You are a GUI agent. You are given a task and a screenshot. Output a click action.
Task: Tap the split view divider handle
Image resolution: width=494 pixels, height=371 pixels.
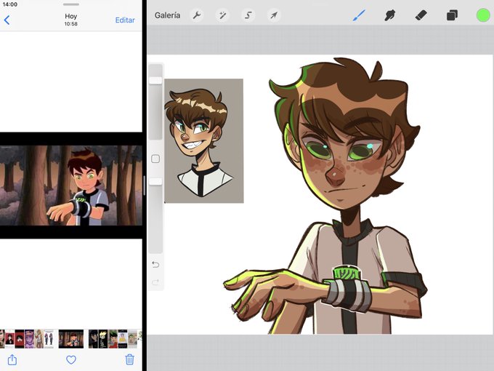coord(145,185)
